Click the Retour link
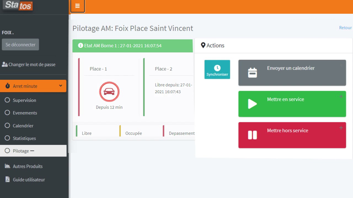353x198 pixels. pos(345,28)
